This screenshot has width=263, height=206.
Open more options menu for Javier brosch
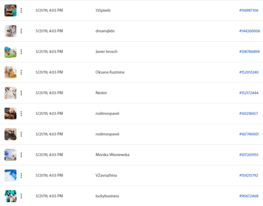pyautogui.click(x=21, y=52)
